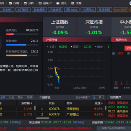The image size is (131, 131).
Task: Switch to the 全部 sector tab
Action: (x=3, y=97)
